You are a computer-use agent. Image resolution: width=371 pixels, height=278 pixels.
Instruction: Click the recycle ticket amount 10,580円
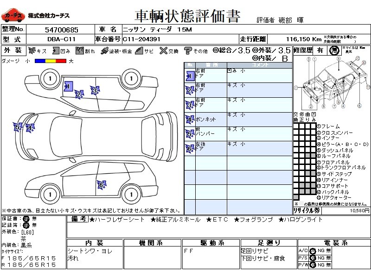[x=360, y=210]
